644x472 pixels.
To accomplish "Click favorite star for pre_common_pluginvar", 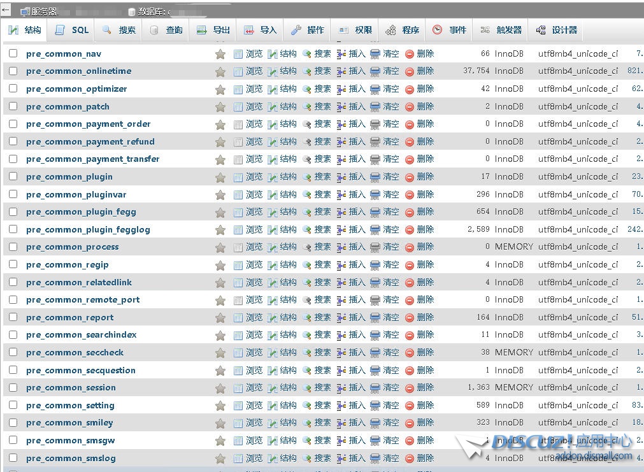I will click(220, 195).
